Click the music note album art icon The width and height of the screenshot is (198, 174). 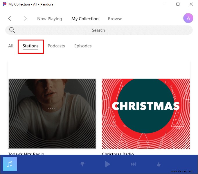10,164
